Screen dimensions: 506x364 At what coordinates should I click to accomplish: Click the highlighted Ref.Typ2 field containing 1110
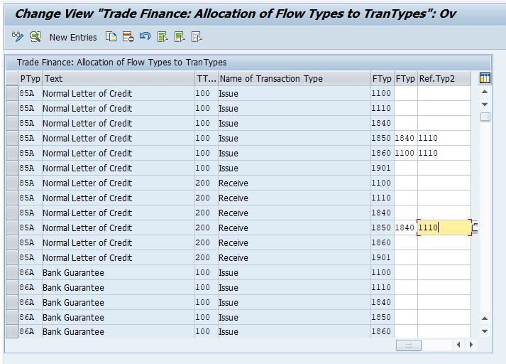tap(444, 228)
